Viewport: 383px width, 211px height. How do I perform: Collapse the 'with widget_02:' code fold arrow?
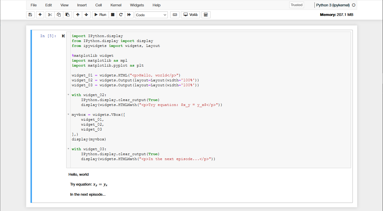click(68, 95)
